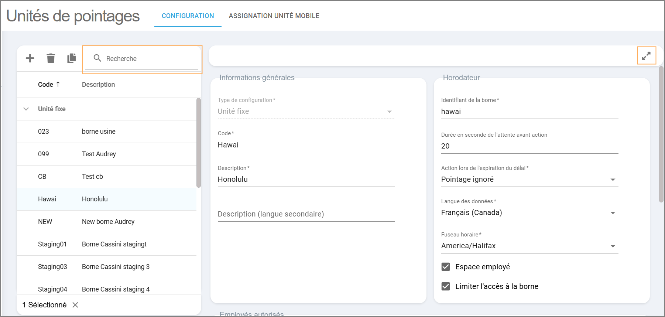Open the Fuseau horaire dropdown
This screenshot has height=317, width=665.
tap(613, 246)
